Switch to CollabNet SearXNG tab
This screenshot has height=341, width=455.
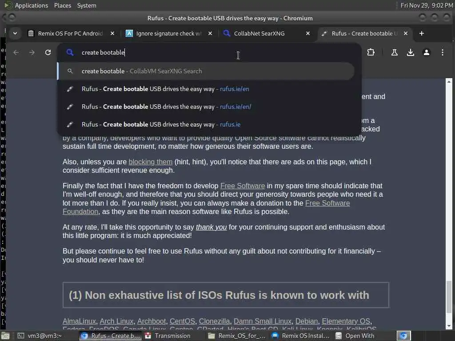pos(267,33)
